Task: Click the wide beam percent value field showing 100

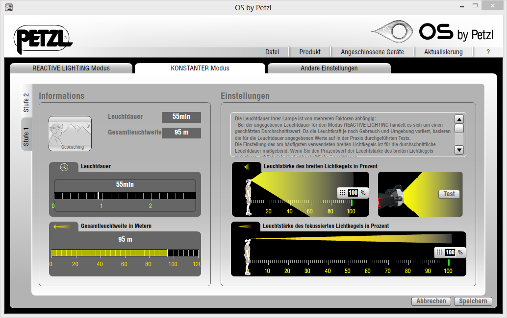Action: click(353, 193)
